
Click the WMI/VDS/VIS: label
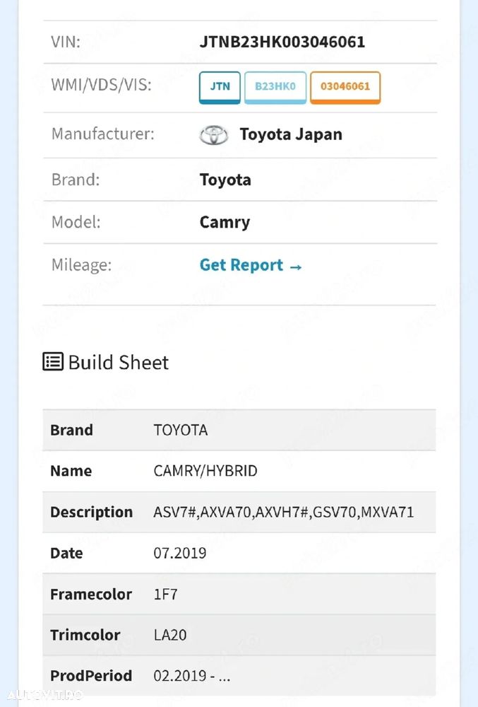101,85
